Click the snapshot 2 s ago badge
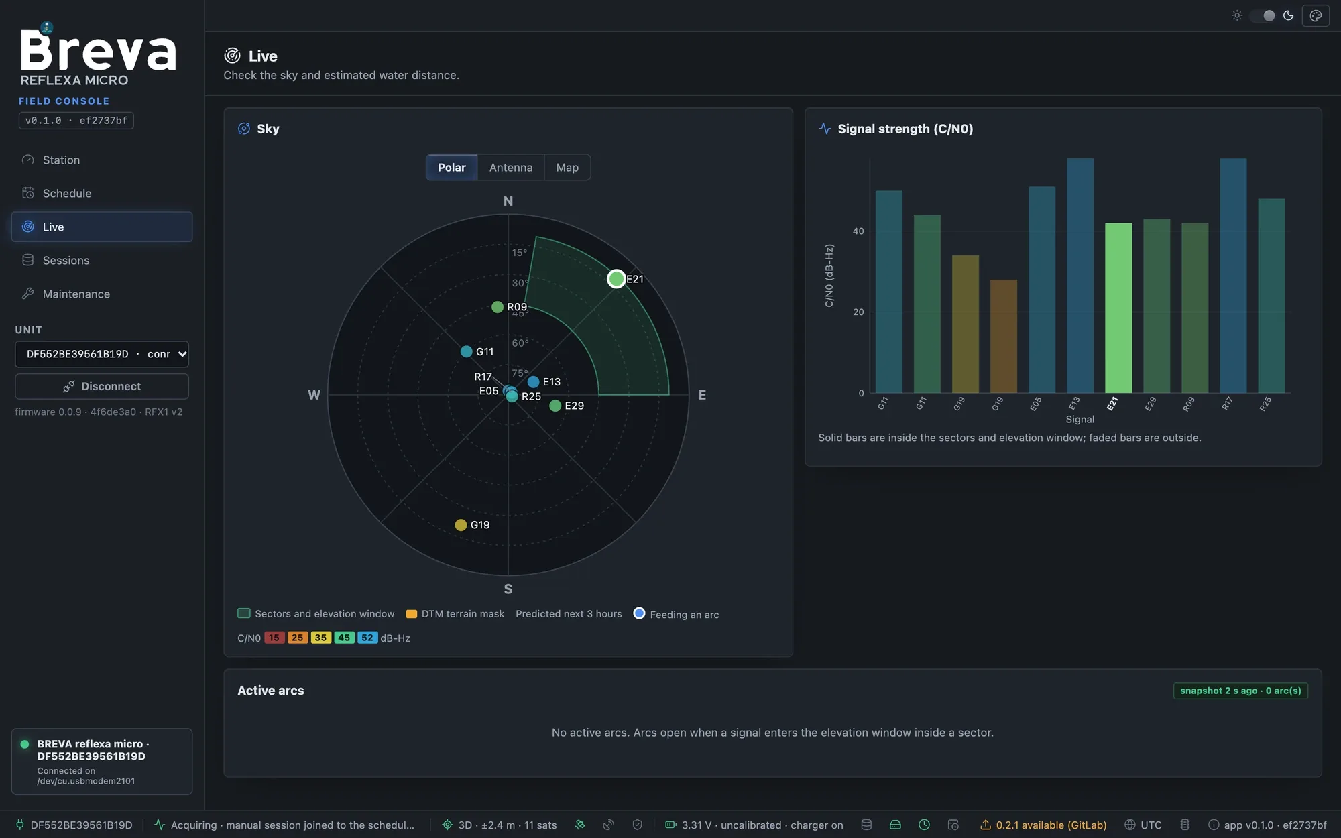Image resolution: width=1341 pixels, height=838 pixels. click(1240, 691)
